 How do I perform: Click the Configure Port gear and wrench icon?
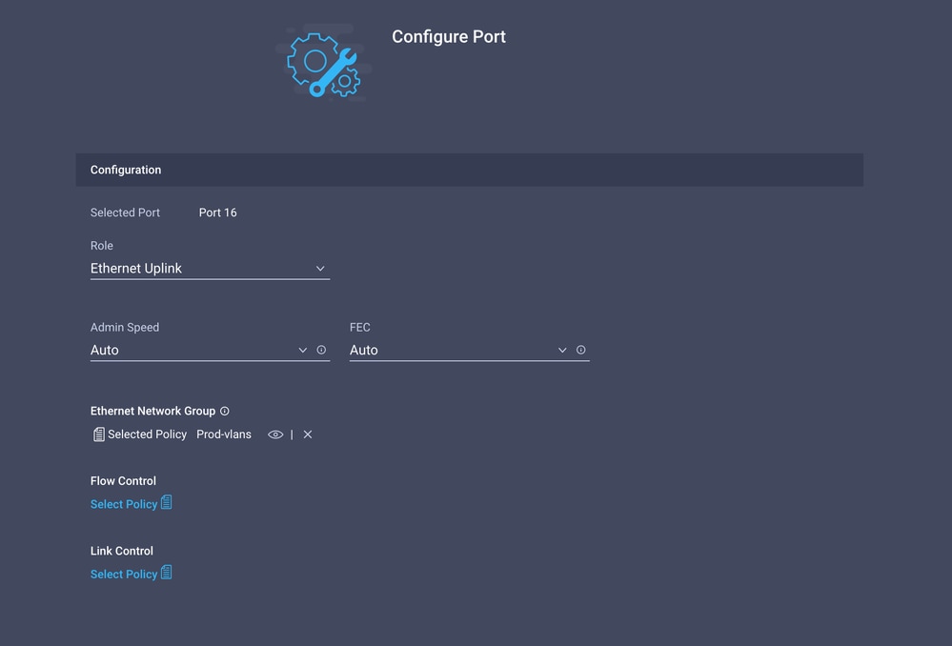point(324,65)
